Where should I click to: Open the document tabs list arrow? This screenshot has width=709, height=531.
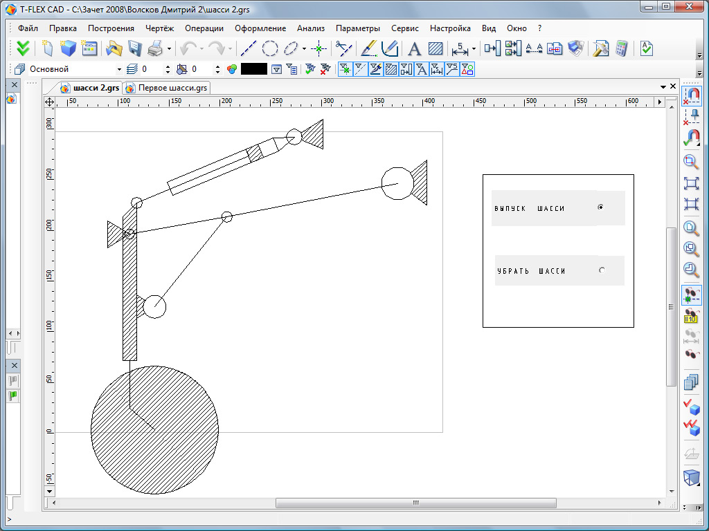point(663,86)
